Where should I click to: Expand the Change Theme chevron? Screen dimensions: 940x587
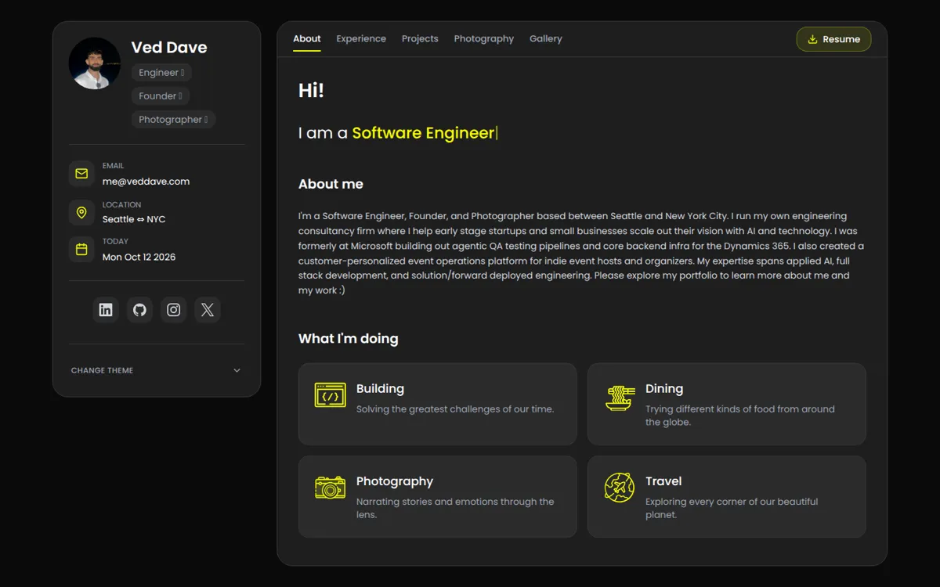237,370
